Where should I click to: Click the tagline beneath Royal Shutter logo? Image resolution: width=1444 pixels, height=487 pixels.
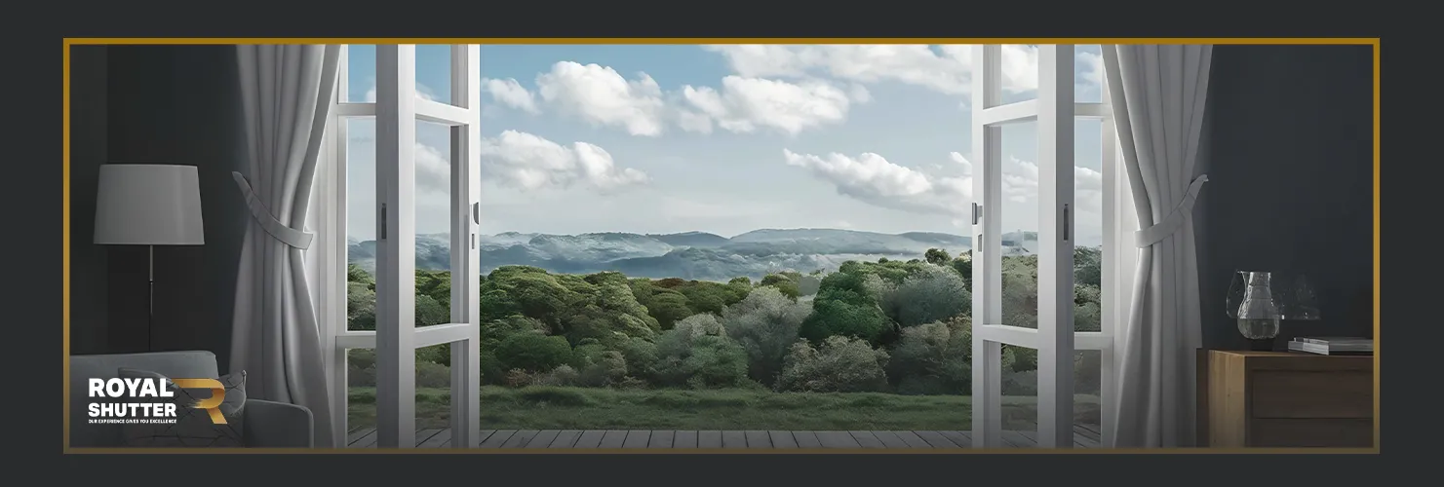[132, 421]
